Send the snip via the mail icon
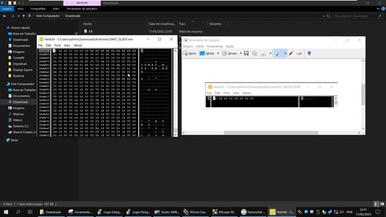This screenshot has width=386, height=217. (263, 54)
